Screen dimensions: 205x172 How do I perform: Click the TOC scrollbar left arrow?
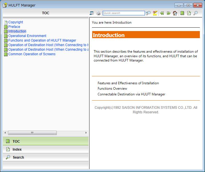tap(5, 133)
